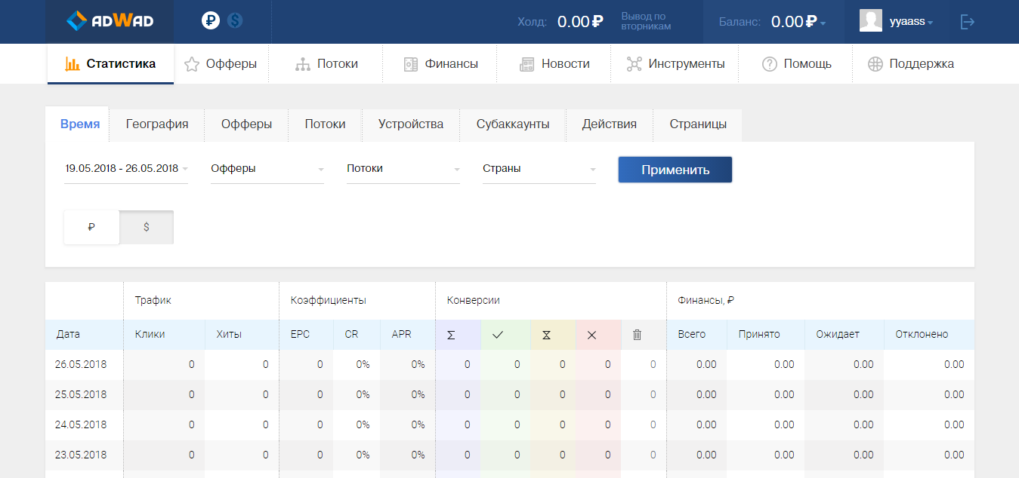The image size is (1019, 478).
Task: Click 'Вывод по вторникам' text
Action: [646, 21]
